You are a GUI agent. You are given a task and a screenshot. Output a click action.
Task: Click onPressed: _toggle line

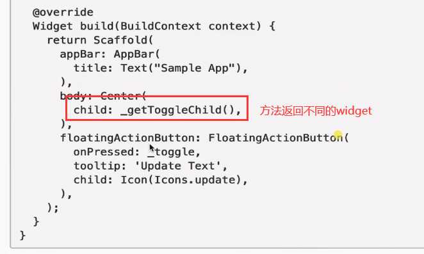pyautogui.click(x=137, y=152)
